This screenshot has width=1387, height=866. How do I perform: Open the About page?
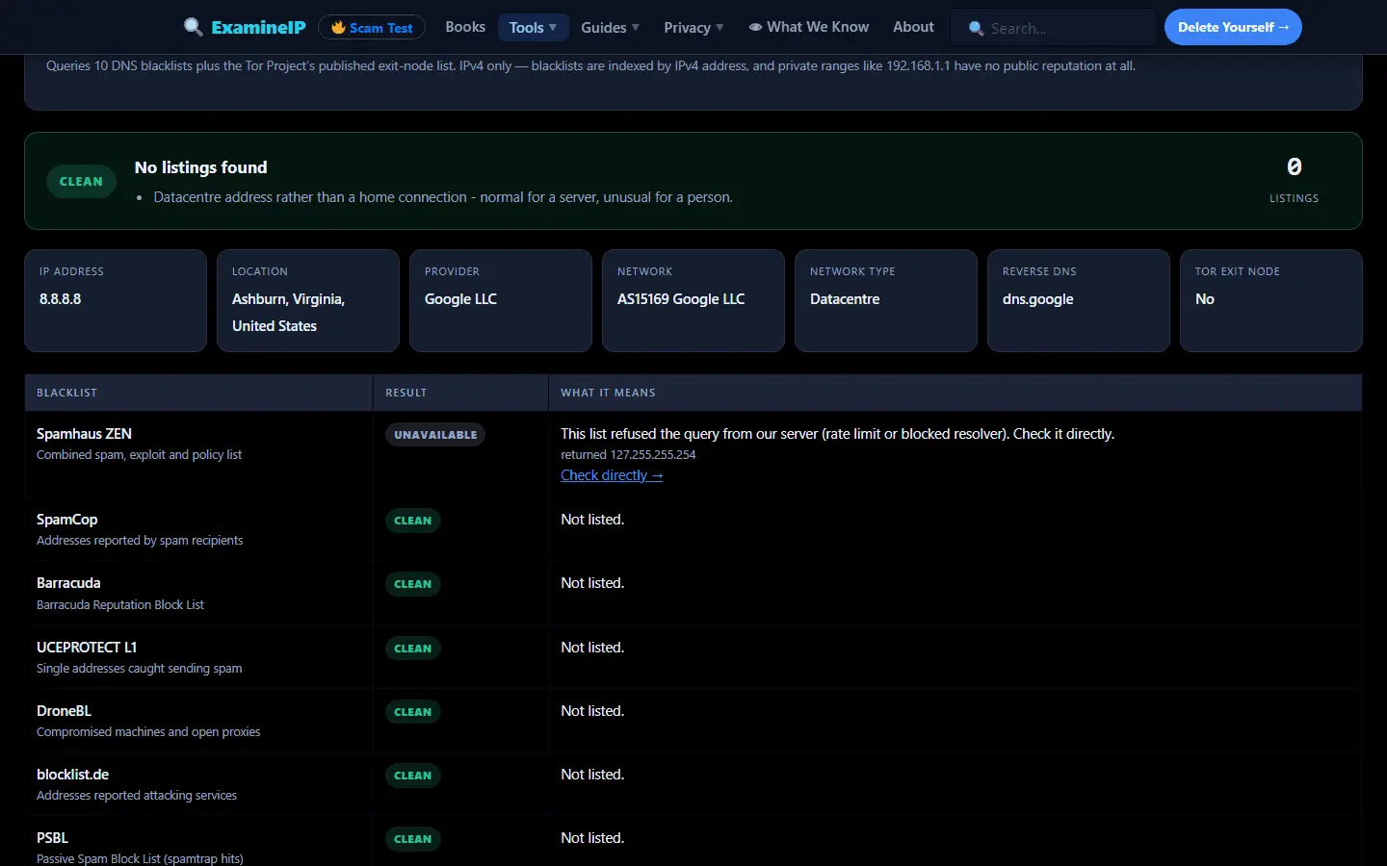click(913, 27)
